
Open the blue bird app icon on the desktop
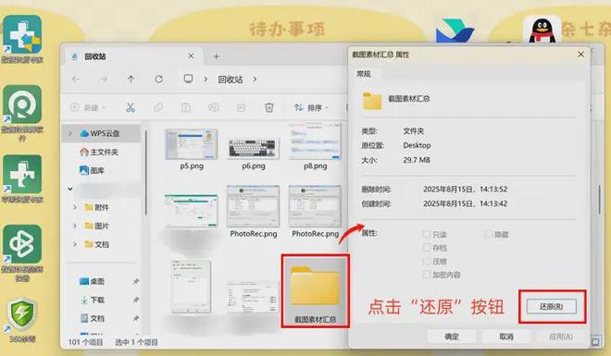click(x=455, y=31)
